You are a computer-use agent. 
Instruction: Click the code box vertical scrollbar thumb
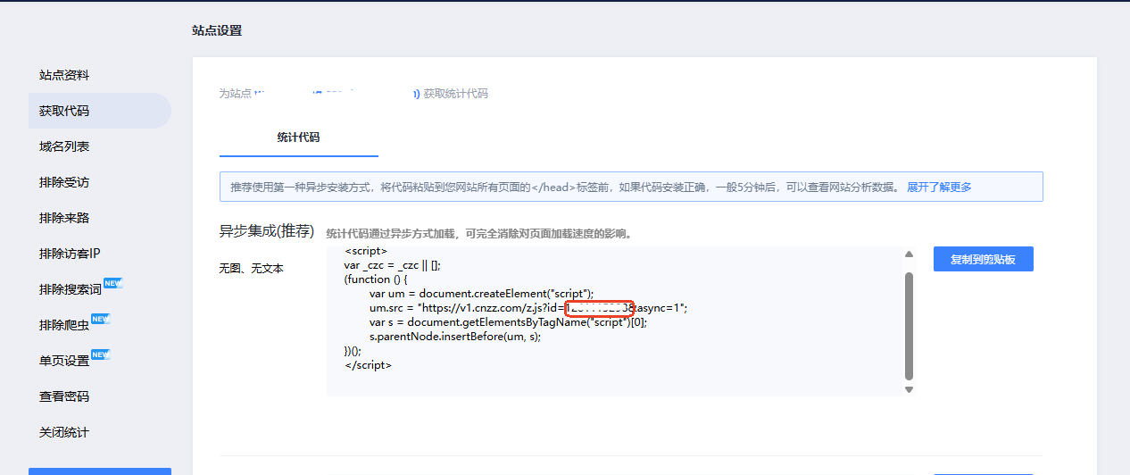tap(909, 325)
